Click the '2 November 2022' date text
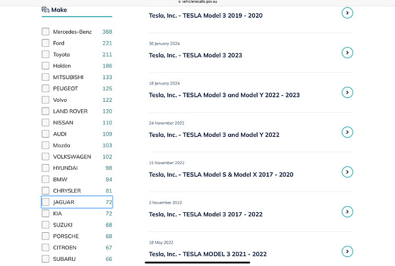Image resolution: width=395 pixels, height=266 pixels. [x=165, y=203]
